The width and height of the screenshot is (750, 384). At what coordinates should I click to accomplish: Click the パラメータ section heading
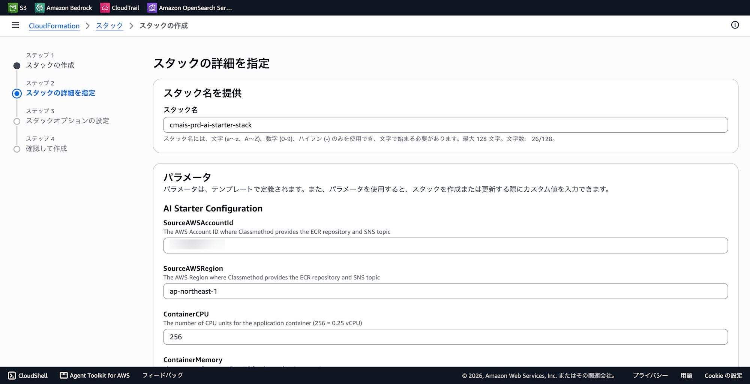coord(187,177)
